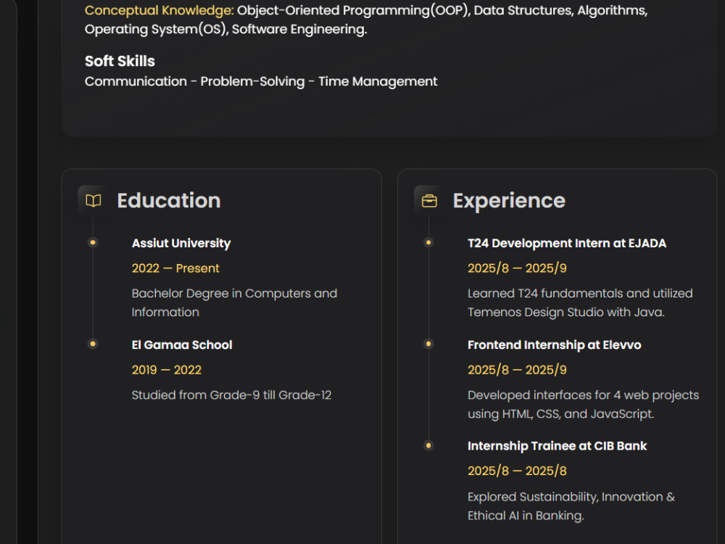Image resolution: width=725 pixels, height=544 pixels.
Task: Click the T24 Development Intern at EJADA title
Action: click(x=567, y=243)
